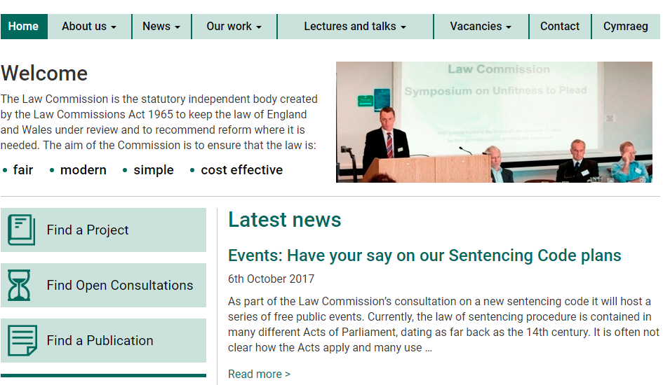Open the Contact page

point(560,27)
